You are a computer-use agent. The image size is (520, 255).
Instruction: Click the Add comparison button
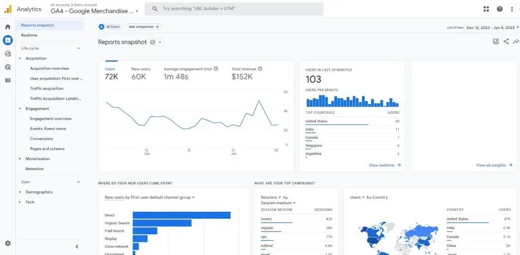(143, 27)
